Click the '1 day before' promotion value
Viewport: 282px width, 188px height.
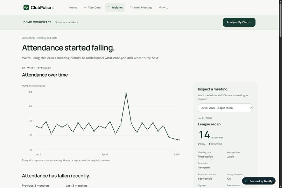point(205,179)
